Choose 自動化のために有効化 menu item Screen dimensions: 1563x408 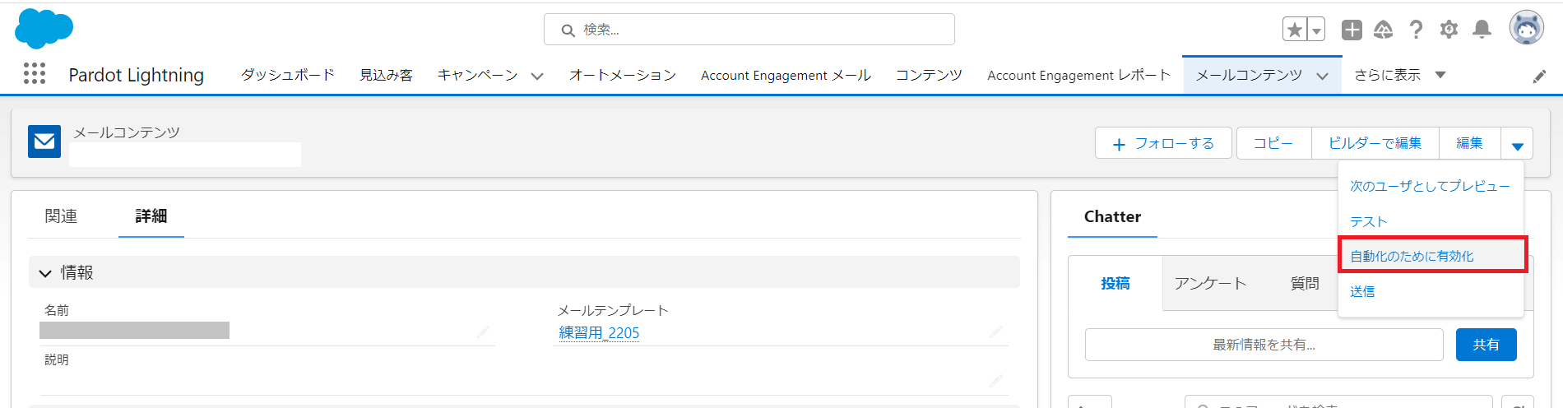pyautogui.click(x=1431, y=256)
